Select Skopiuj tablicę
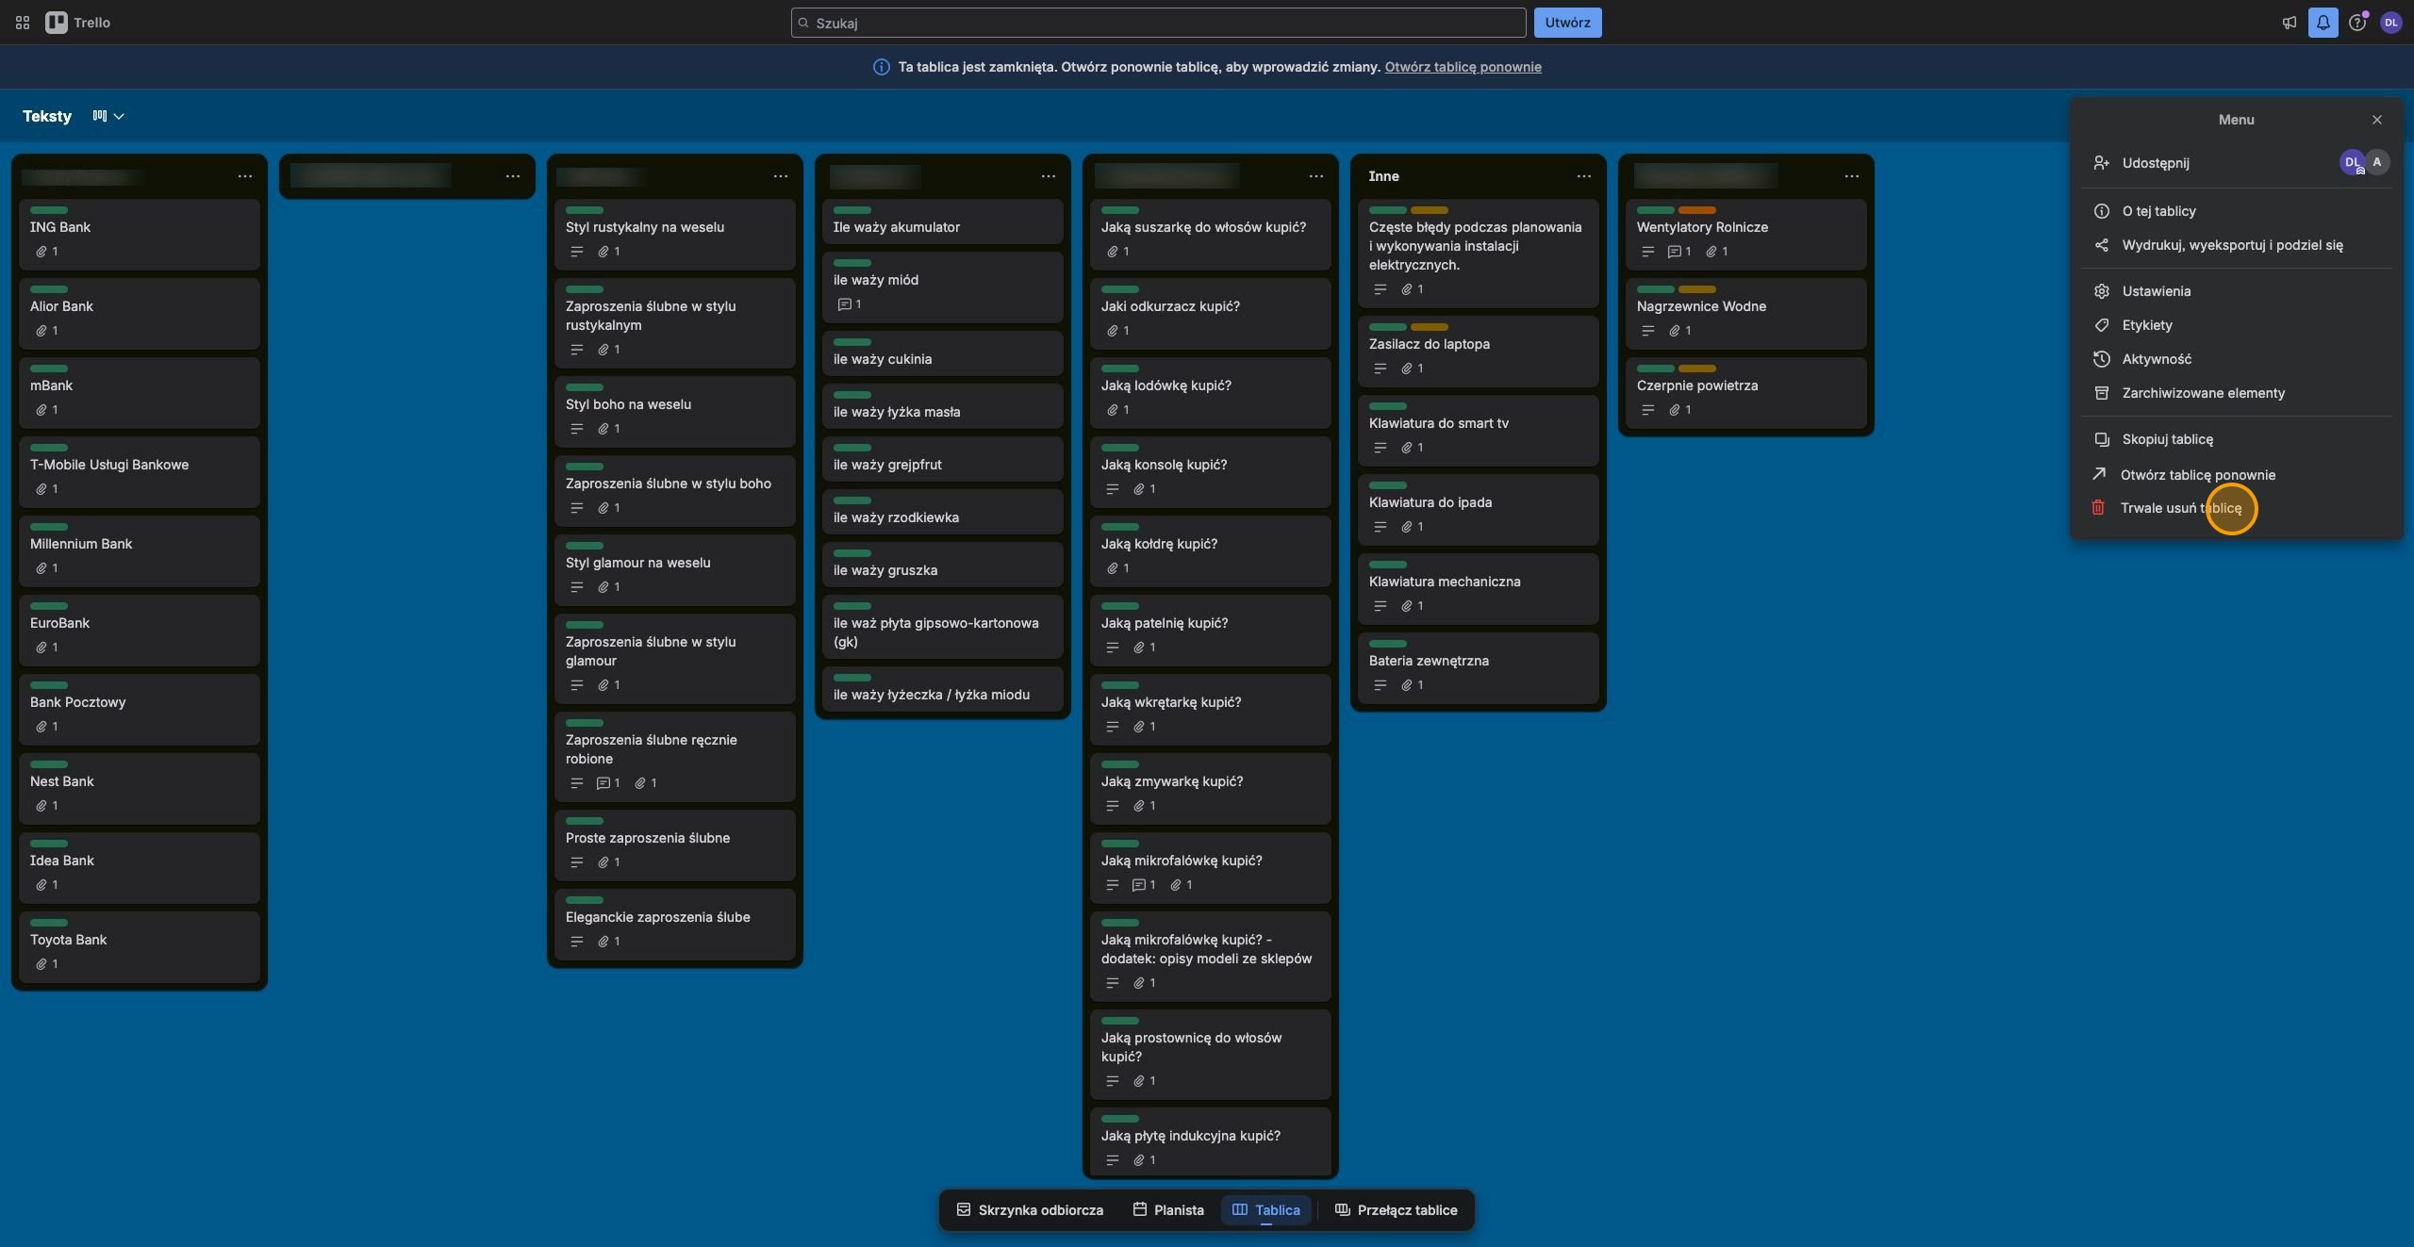Image resolution: width=2414 pixels, height=1247 pixels. tap(2236, 439)
